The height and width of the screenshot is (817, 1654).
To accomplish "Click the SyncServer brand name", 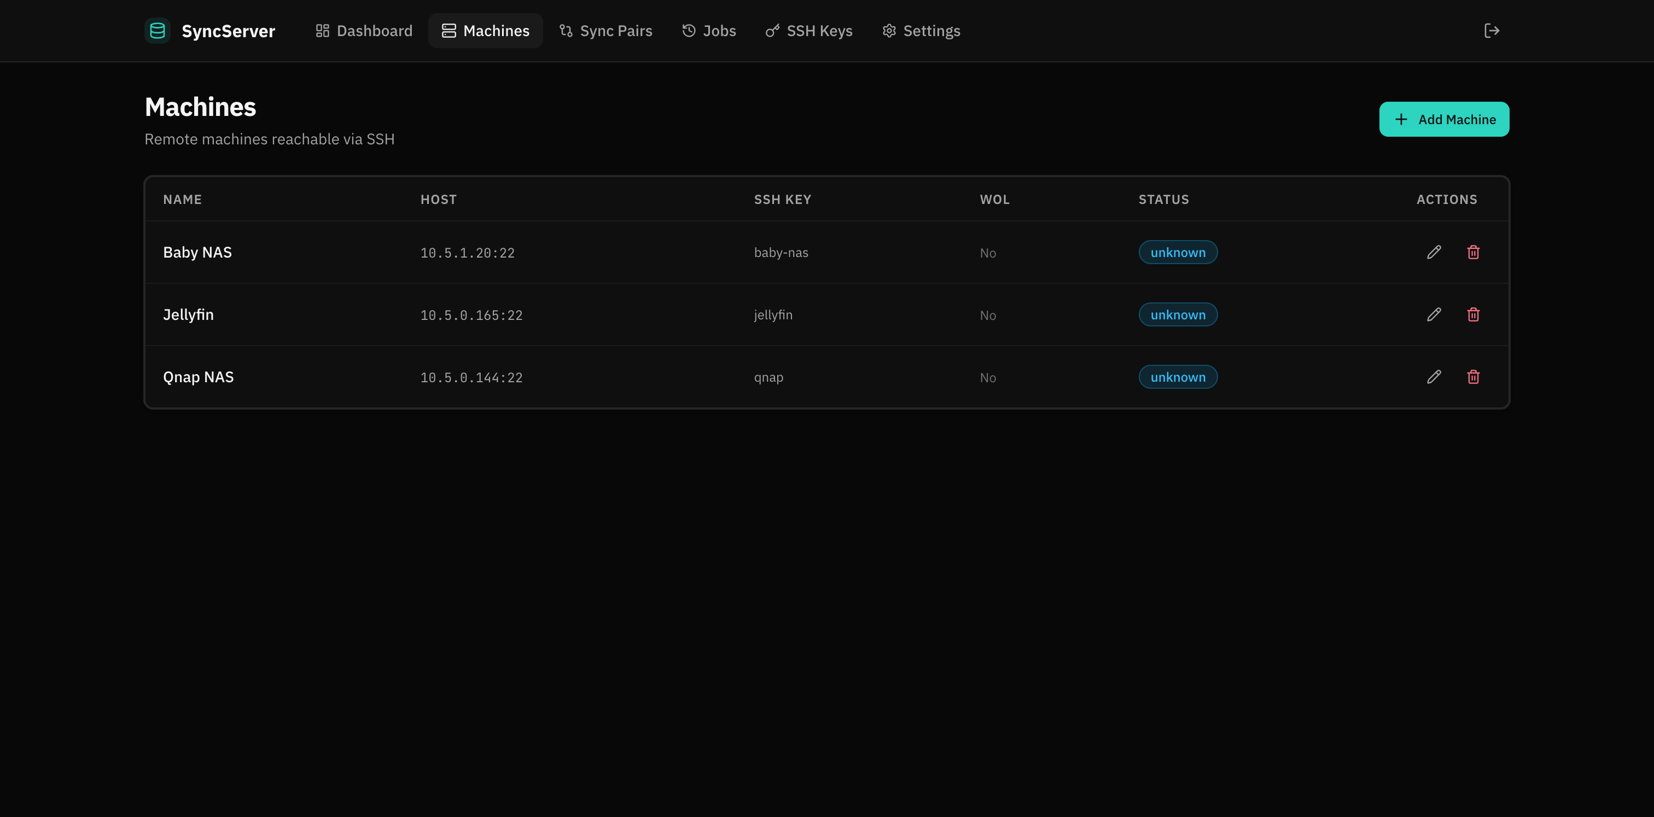I will pyautogui.click(x=228, y=31).
